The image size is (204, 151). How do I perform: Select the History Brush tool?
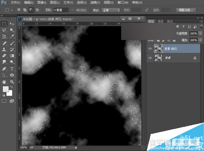click(x=12, y=49)
